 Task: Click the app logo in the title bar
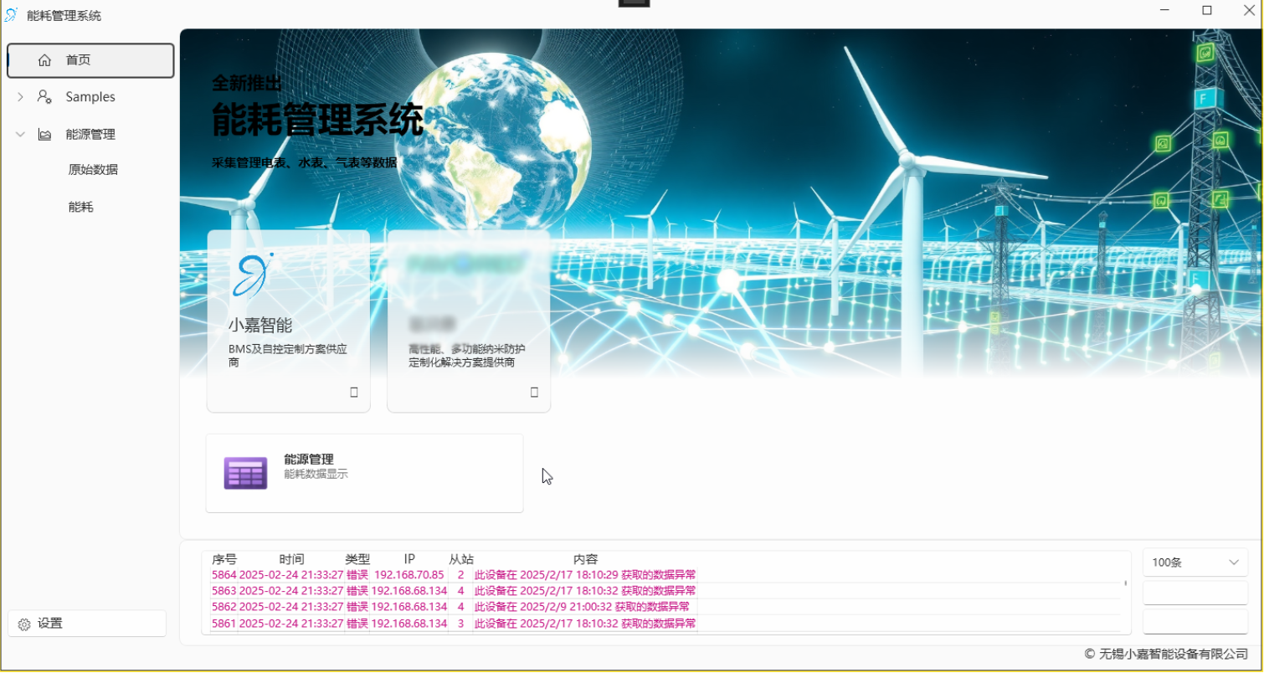11,15
